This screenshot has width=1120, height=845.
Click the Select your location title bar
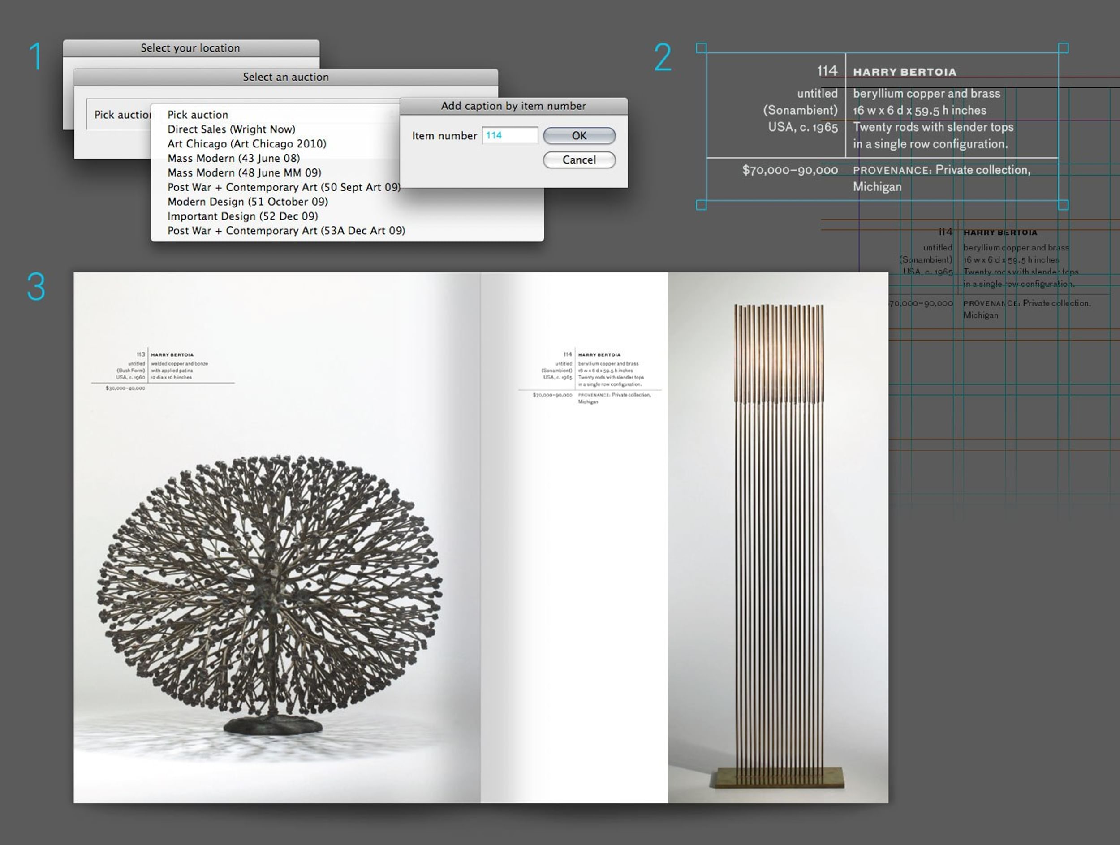190,48
